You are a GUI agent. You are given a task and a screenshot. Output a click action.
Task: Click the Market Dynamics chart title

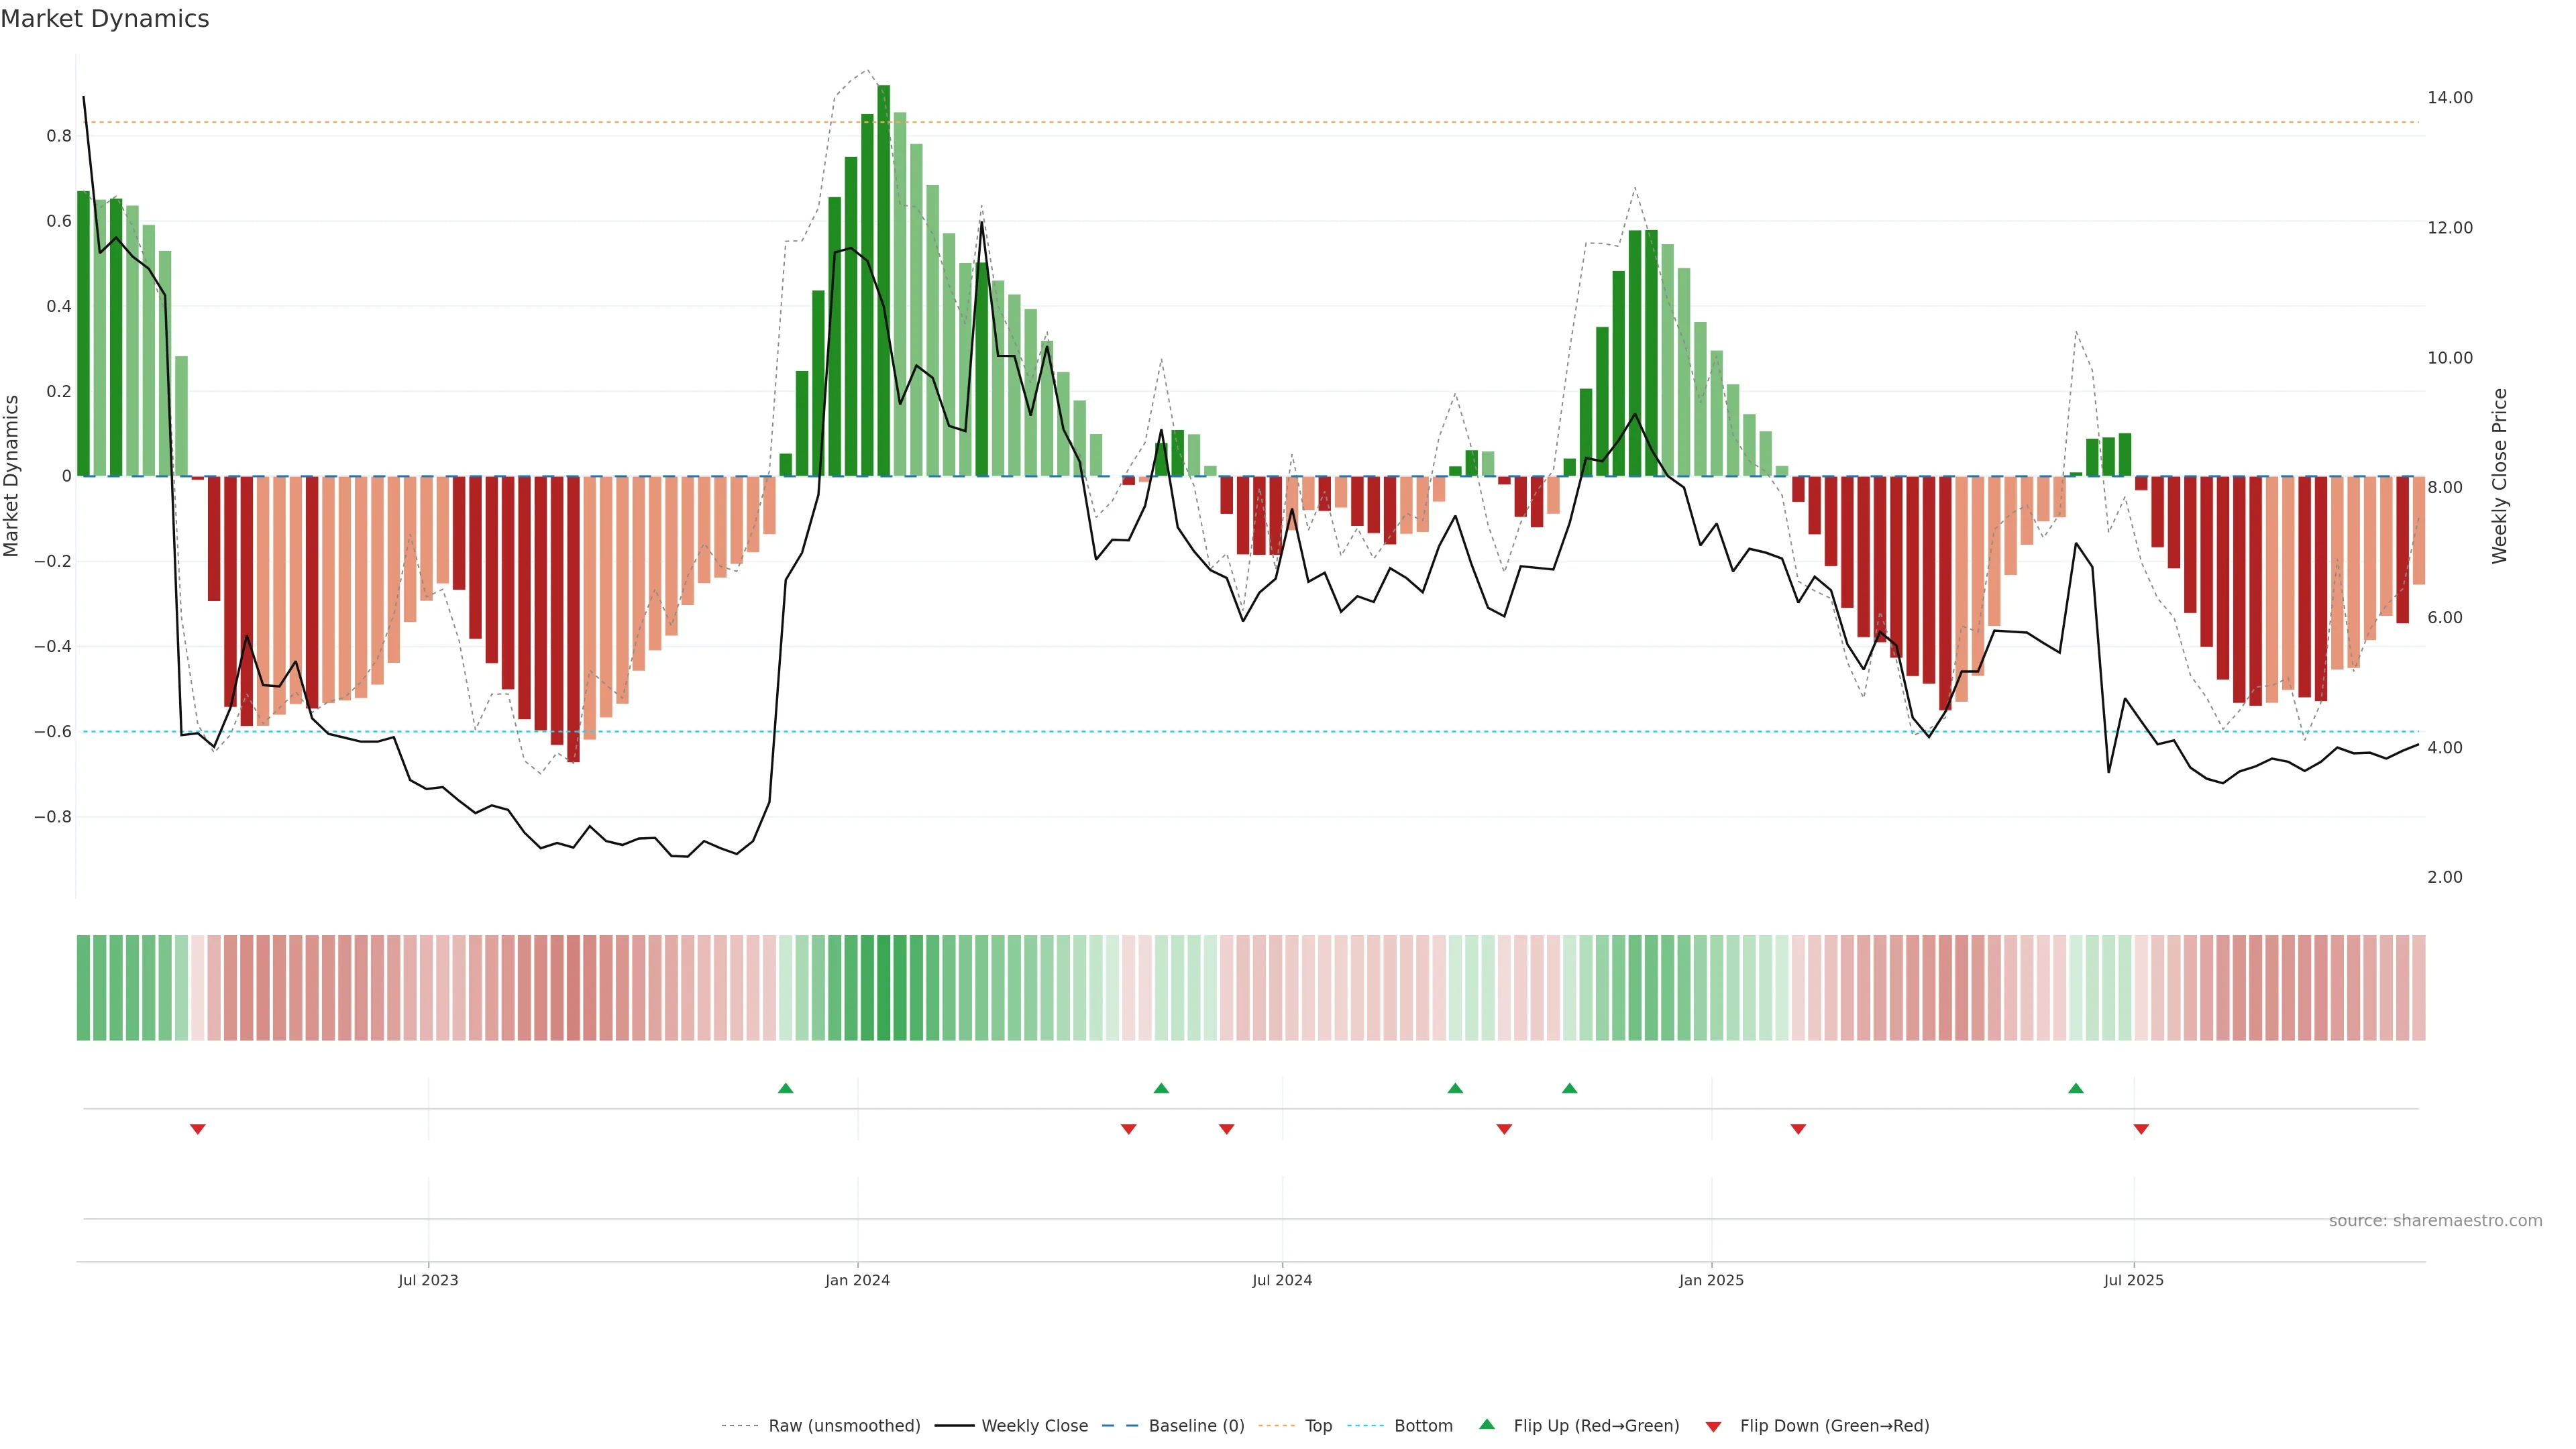pos(105,19)
